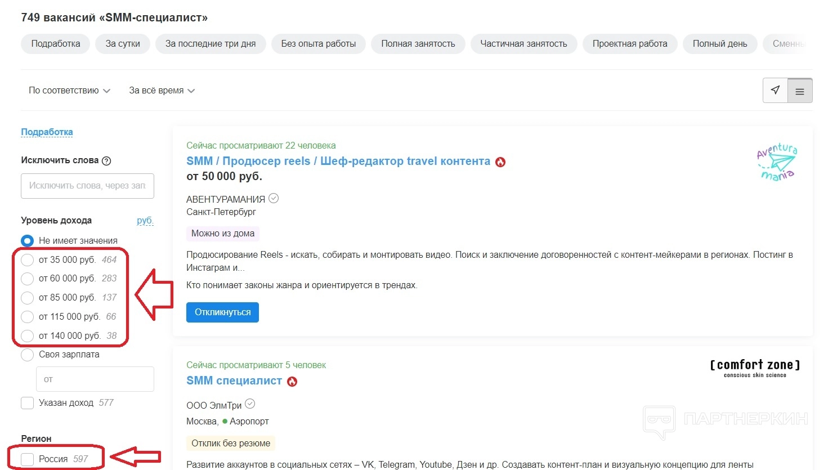Viewport: 837px width, 470px height.
Task: Expand the За всё время dropdown
Action: click(x=162, y=91)
